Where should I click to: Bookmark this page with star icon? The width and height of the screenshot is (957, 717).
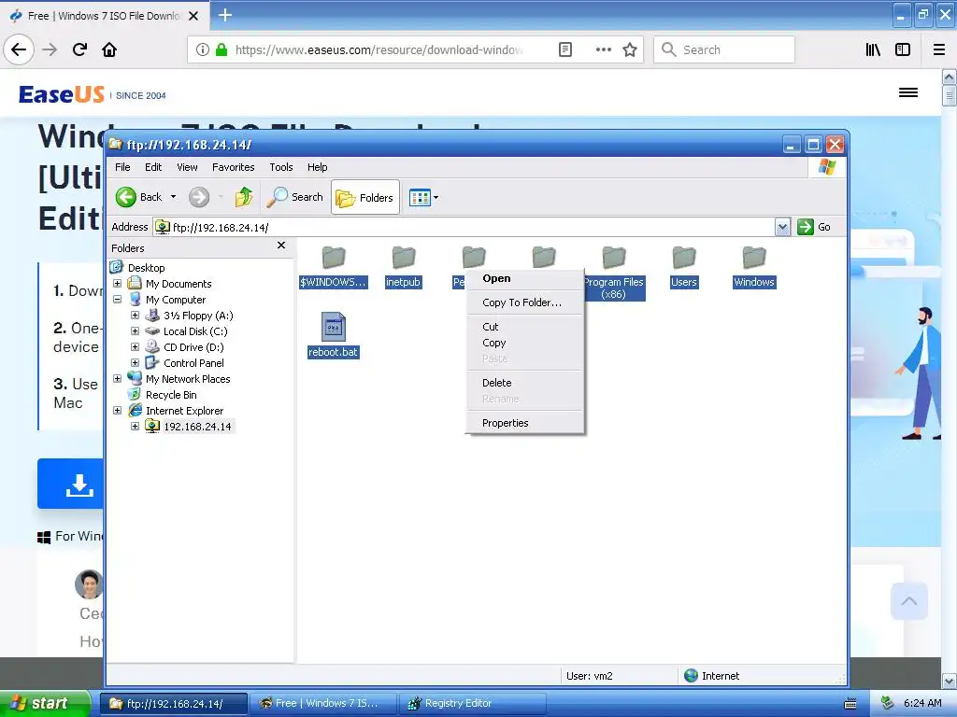630,49
